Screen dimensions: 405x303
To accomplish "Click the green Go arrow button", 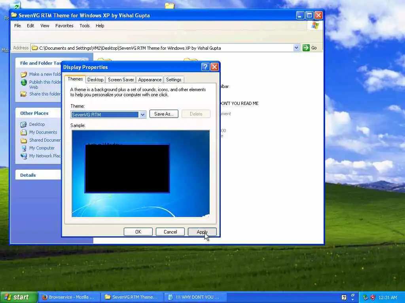I will pos(306,48).
